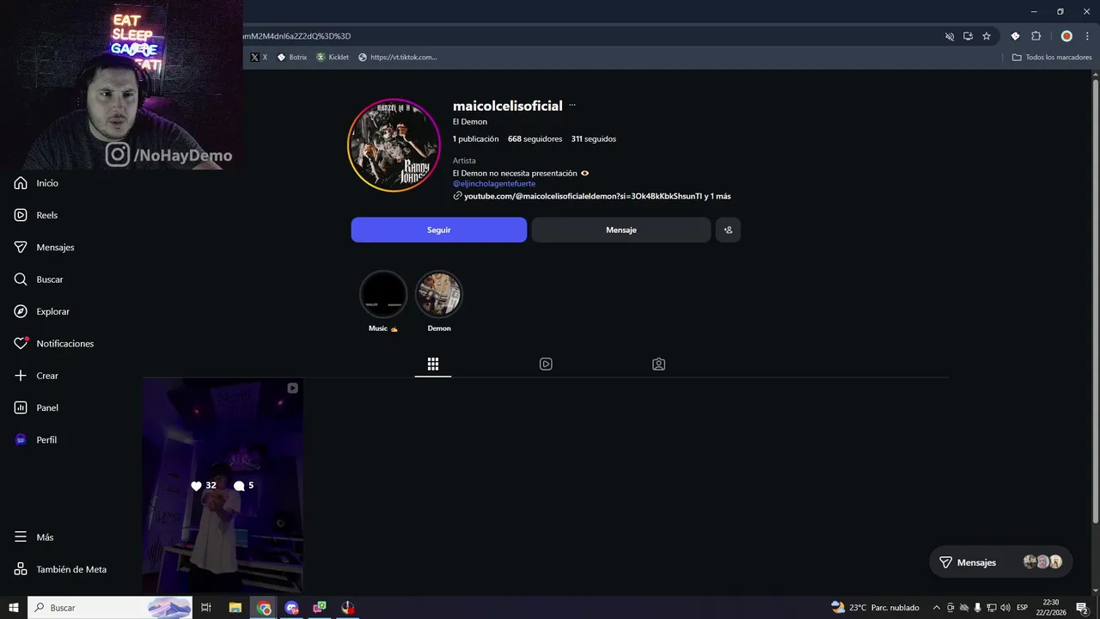The width and height of the screenshot is (1100, 619).
Task: Open the Discord taskbar icon
Action: (291, 608)
